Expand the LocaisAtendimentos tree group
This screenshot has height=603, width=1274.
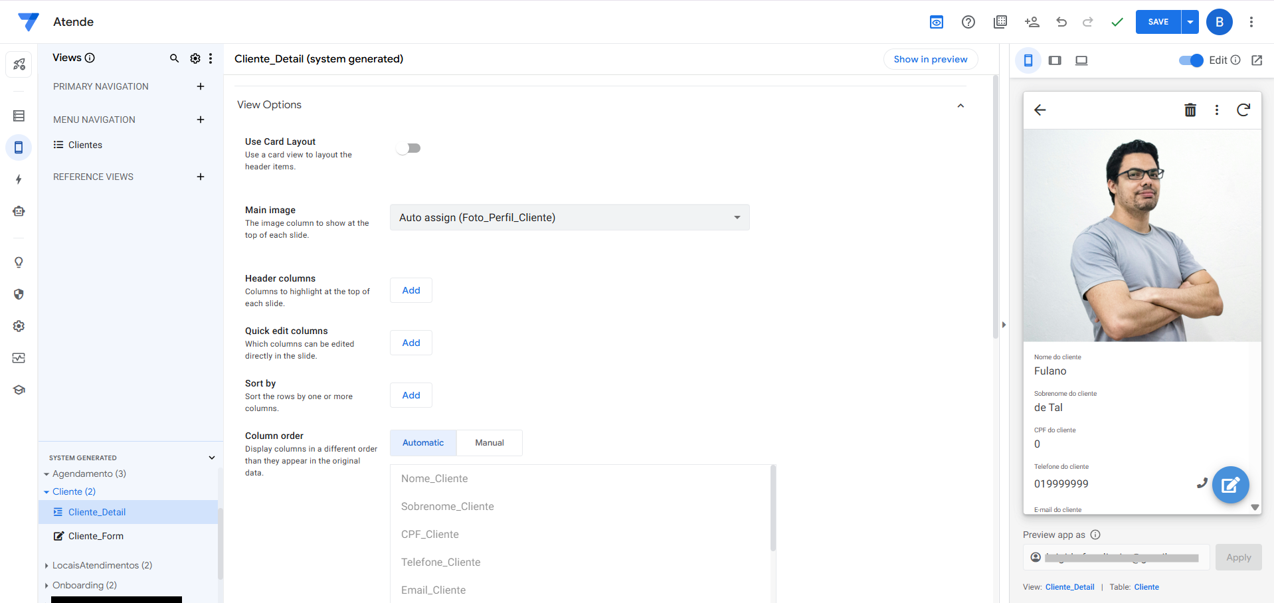(x=46, y=566)
